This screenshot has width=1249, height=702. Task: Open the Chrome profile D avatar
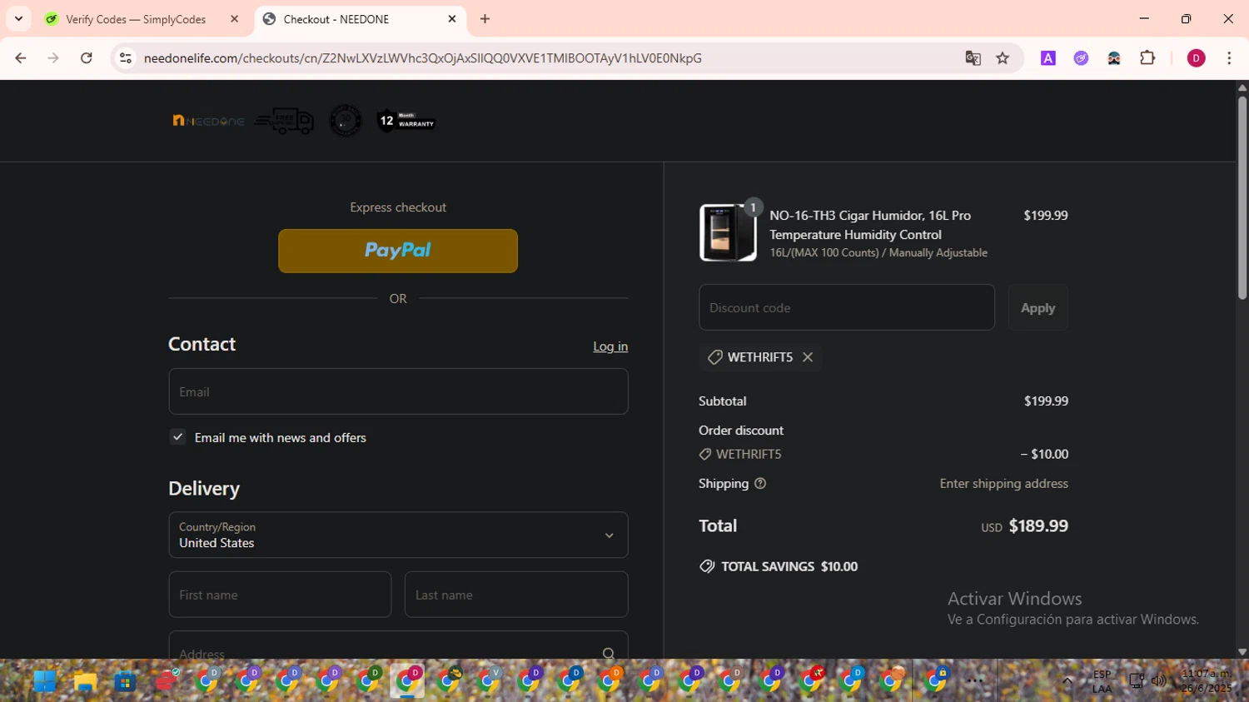pos(1196,58)
